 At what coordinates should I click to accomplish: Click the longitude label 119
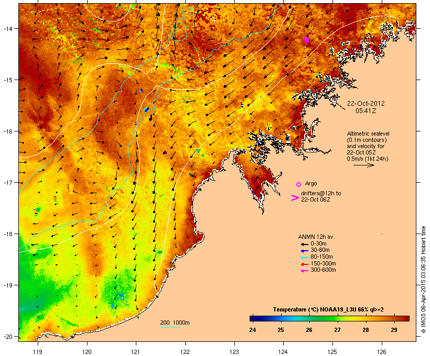coord(38,352)
